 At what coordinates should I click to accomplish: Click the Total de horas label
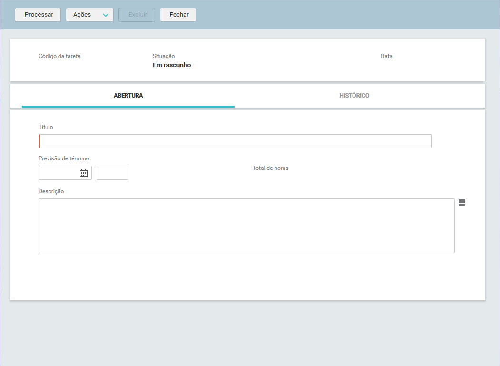[270, 168]
